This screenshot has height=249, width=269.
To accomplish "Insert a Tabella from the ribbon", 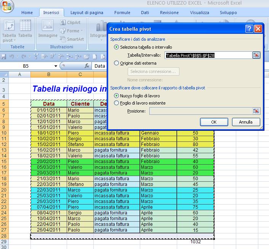I will point(25,28).
